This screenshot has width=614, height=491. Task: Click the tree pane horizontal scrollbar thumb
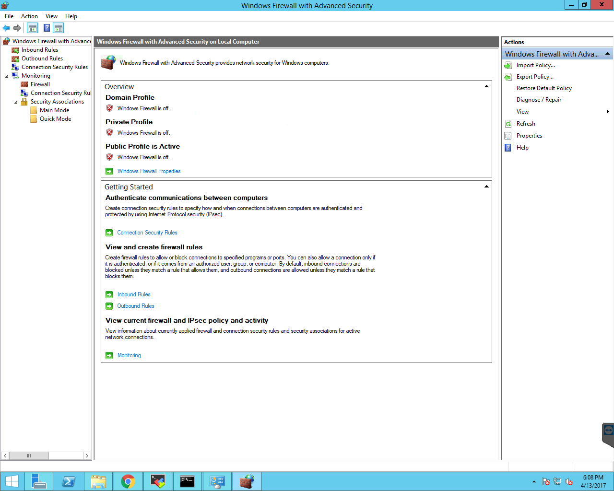click(29, 456)
